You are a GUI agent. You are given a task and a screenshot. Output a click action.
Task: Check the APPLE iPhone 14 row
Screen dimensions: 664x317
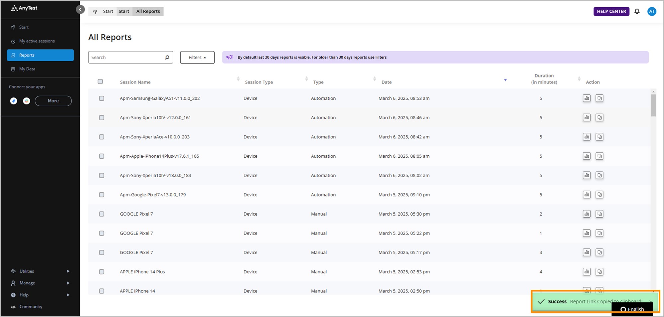point(102,291)
